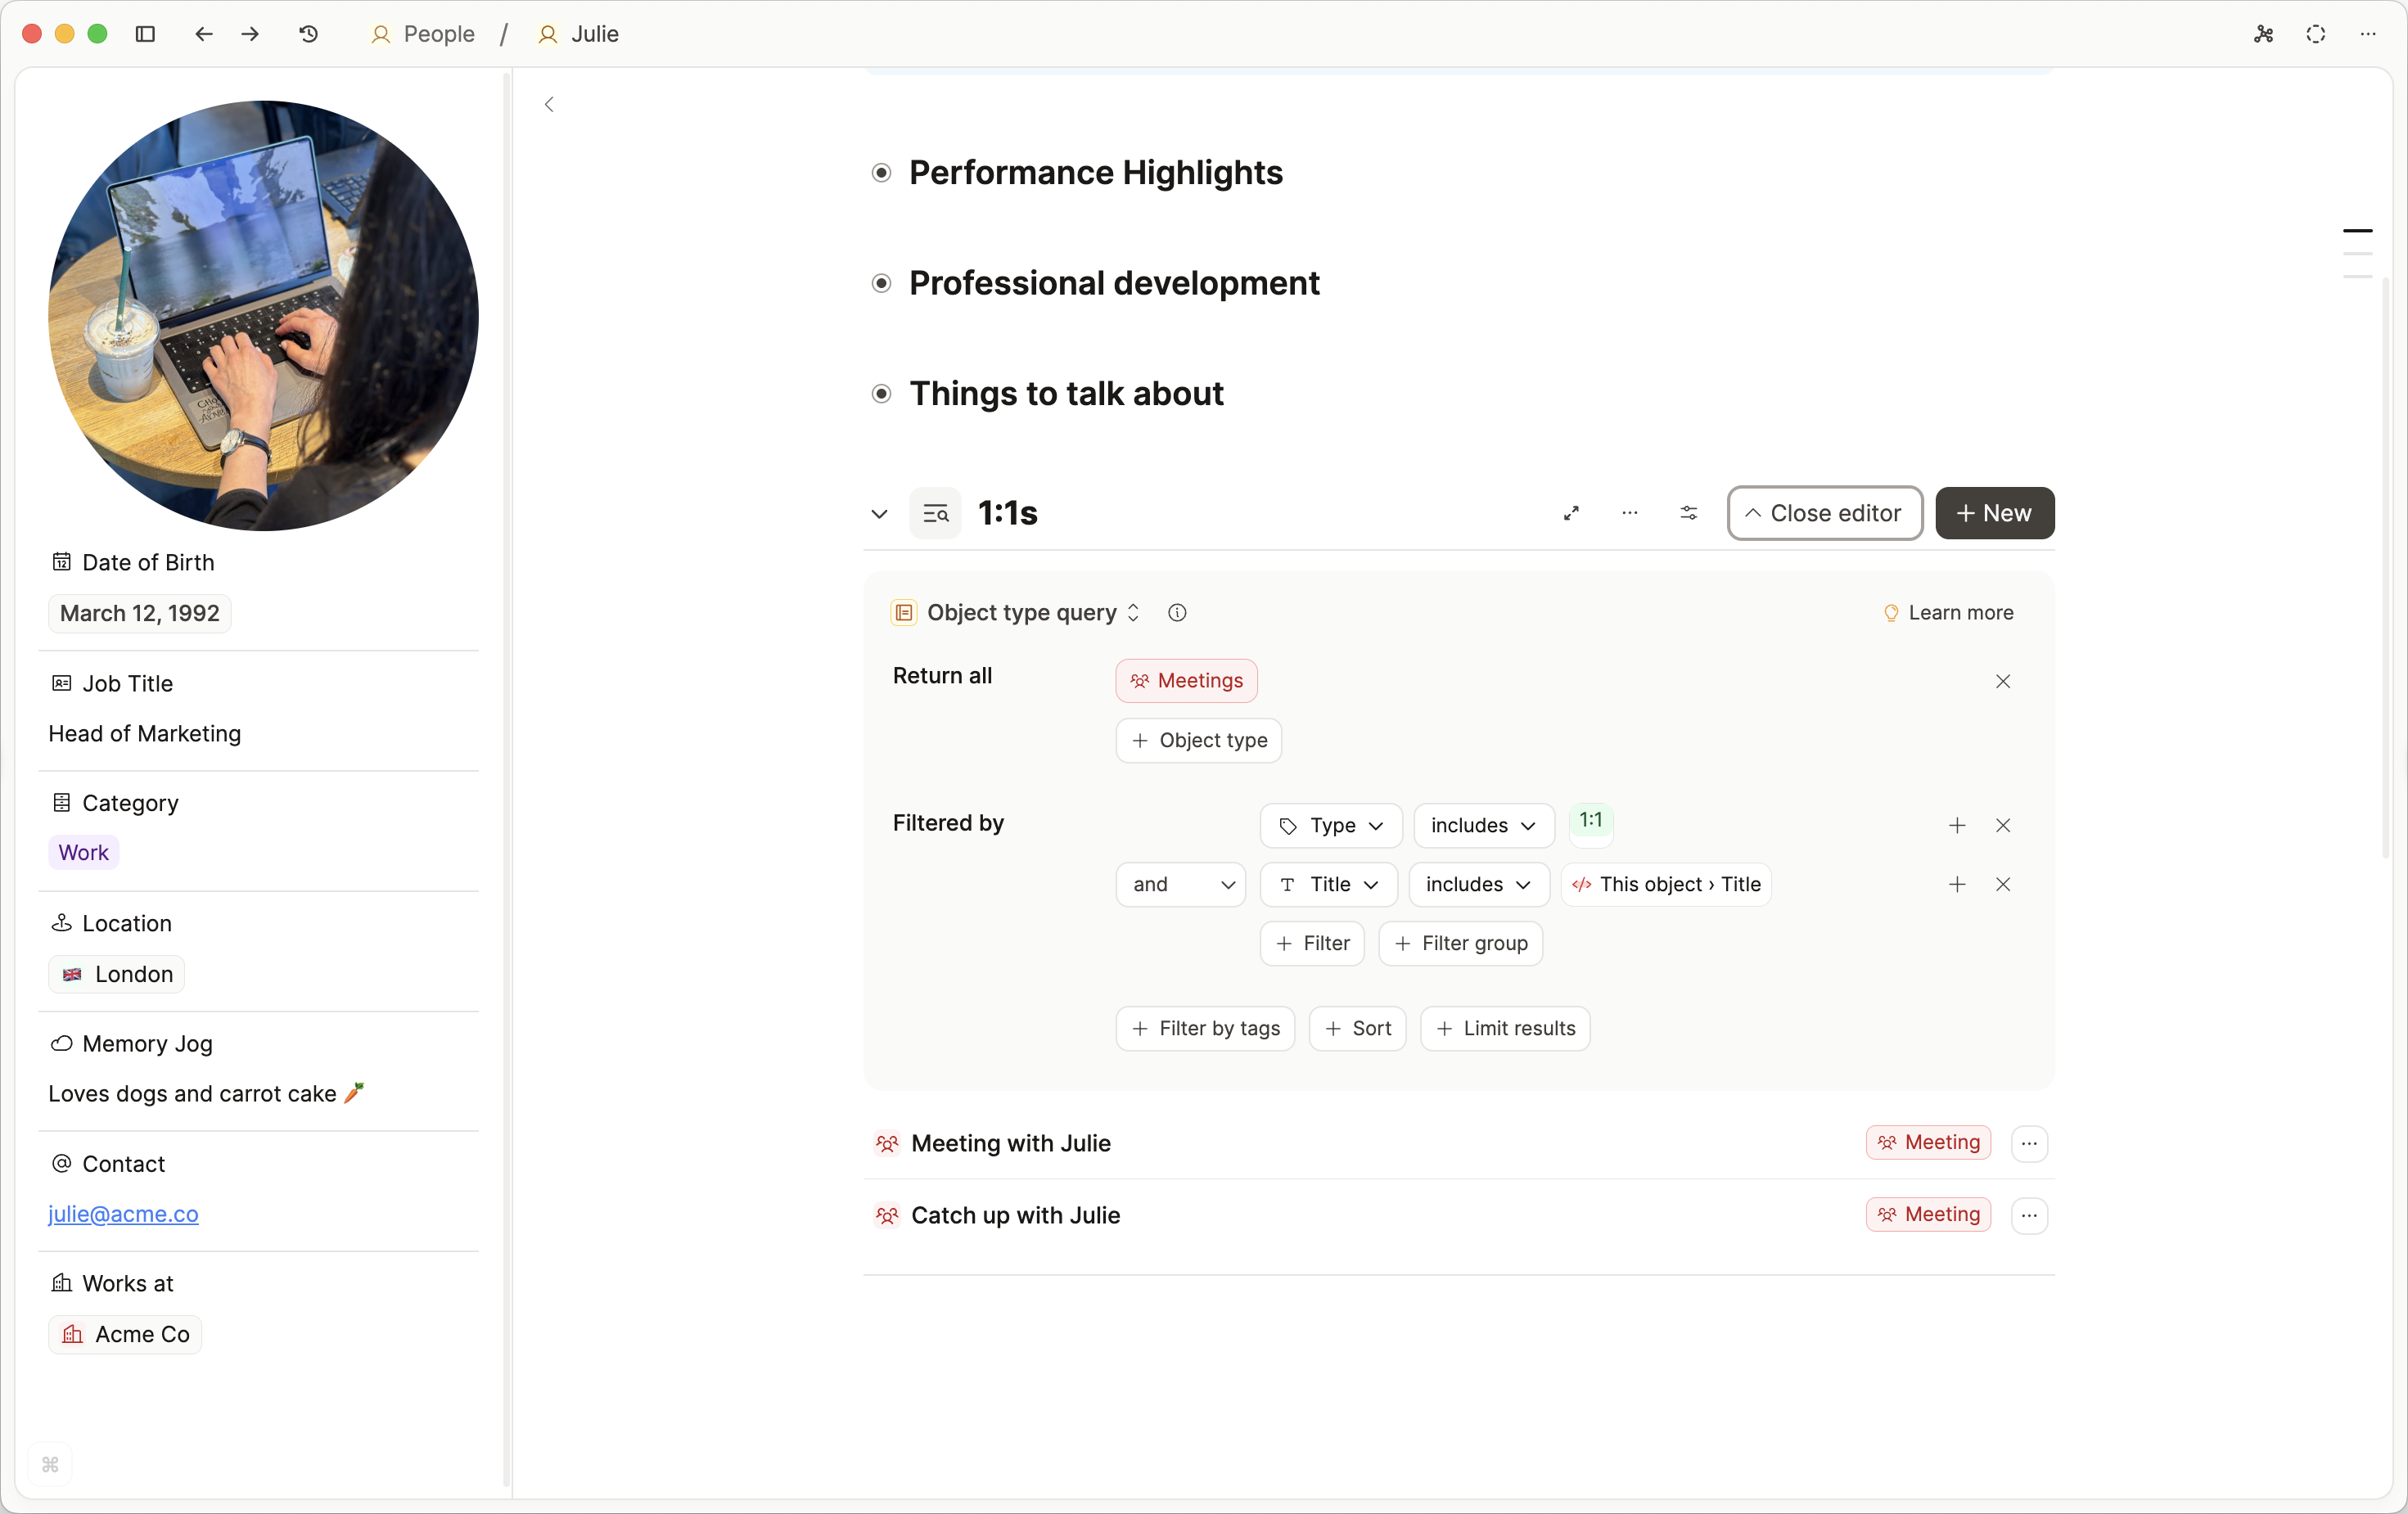Add a condition after the Type filter row
The image size is (2408, 1514).
(x=1956, y=825)
